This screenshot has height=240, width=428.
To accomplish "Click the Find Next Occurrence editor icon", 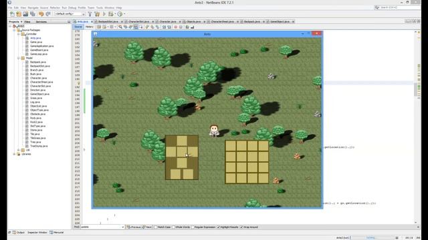I will click(x=130, y=27).
